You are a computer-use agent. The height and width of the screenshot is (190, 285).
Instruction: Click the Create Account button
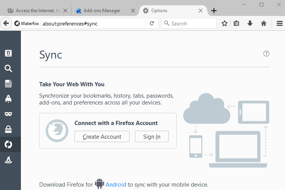click(102, 136)
